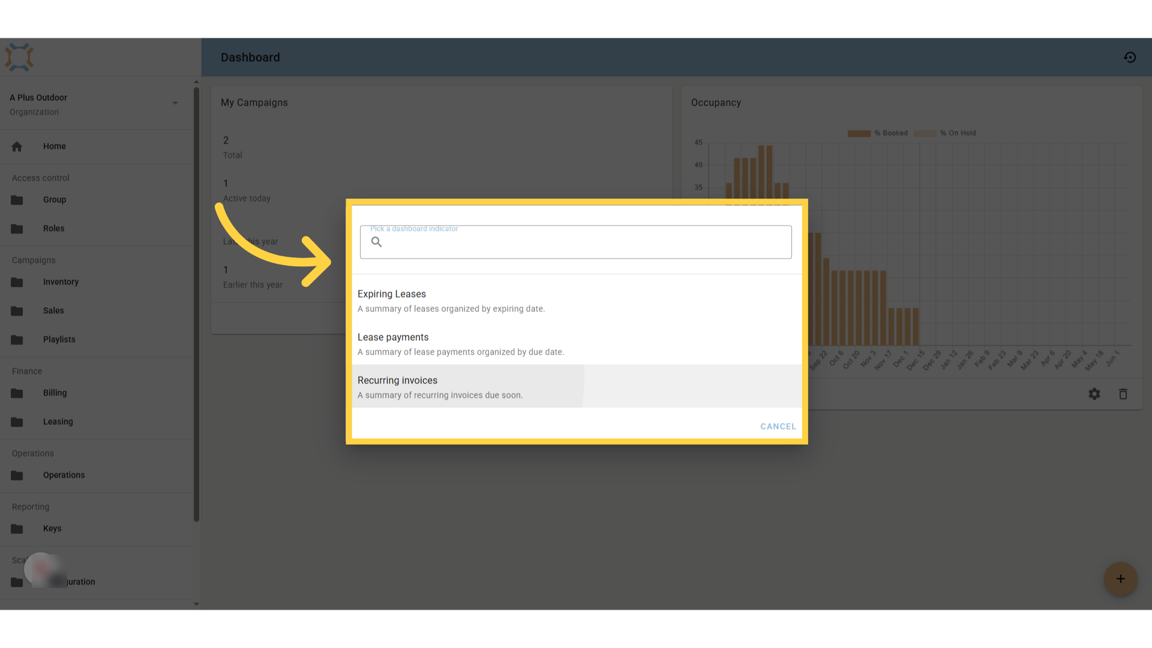Open Sales in the sidebar
Screen dimensions: 1152x648
point(96,311)
